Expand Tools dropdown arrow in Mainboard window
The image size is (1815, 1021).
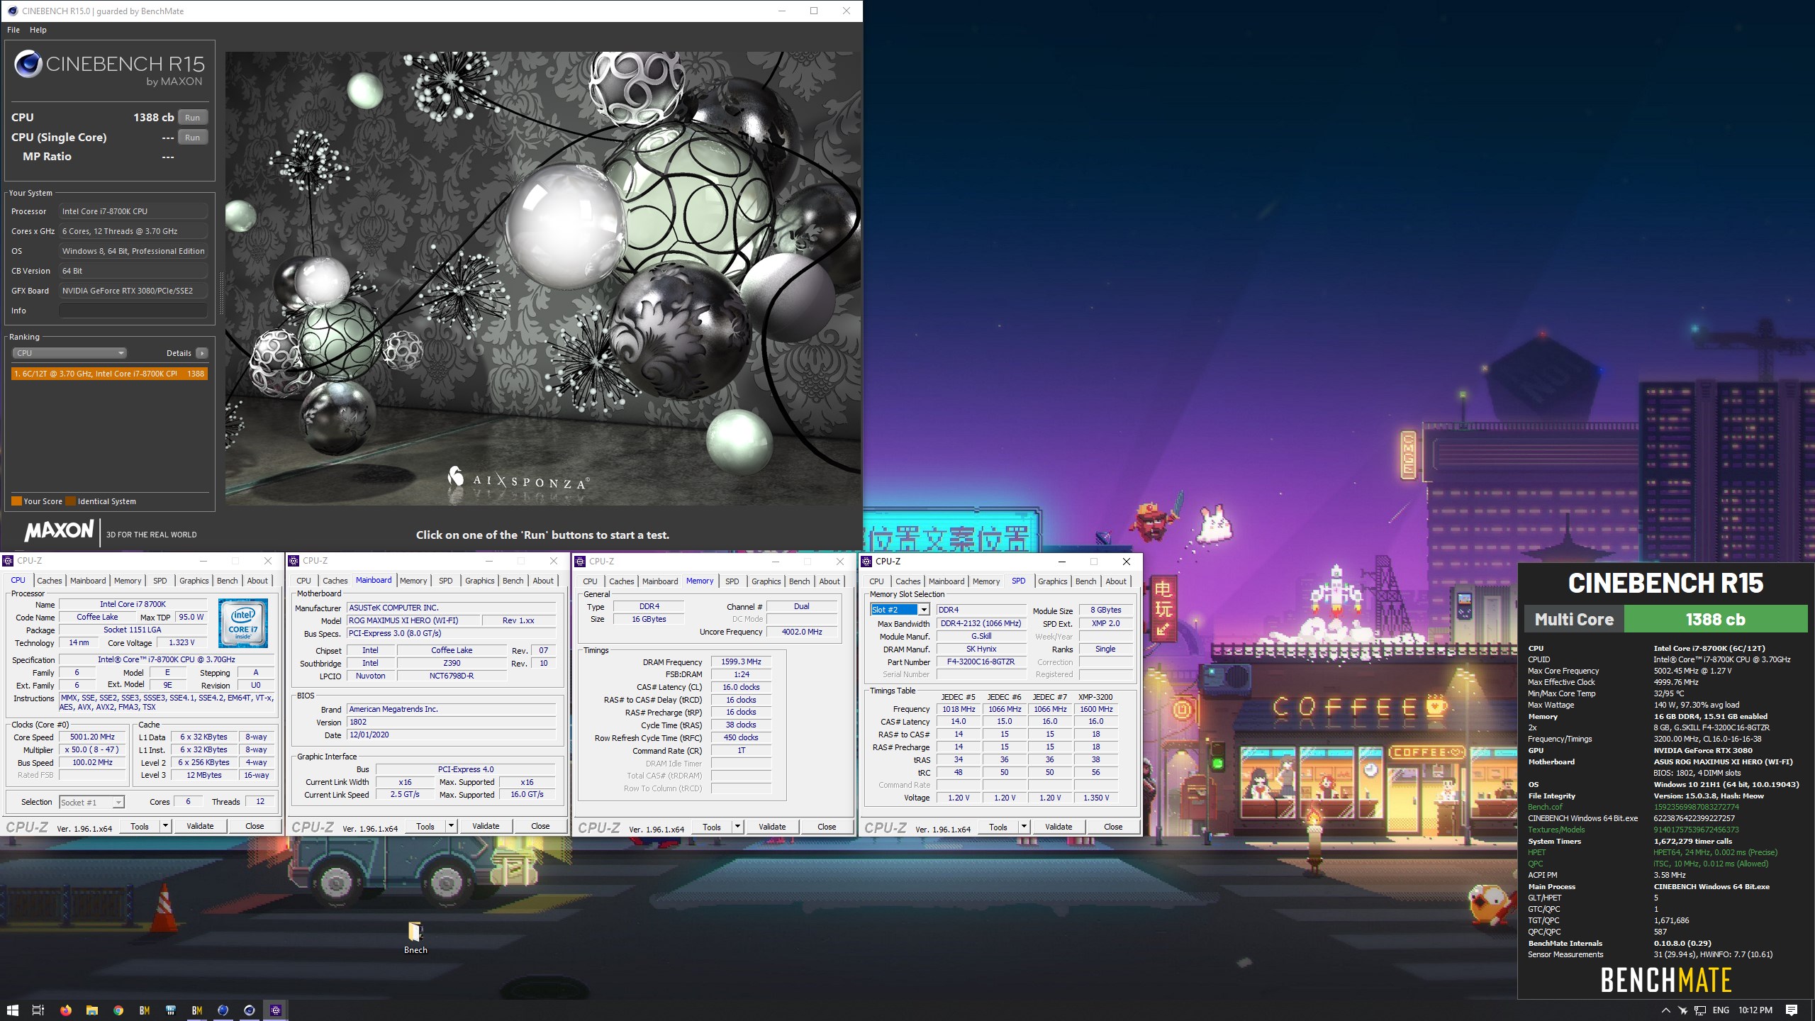coord(451,826)
